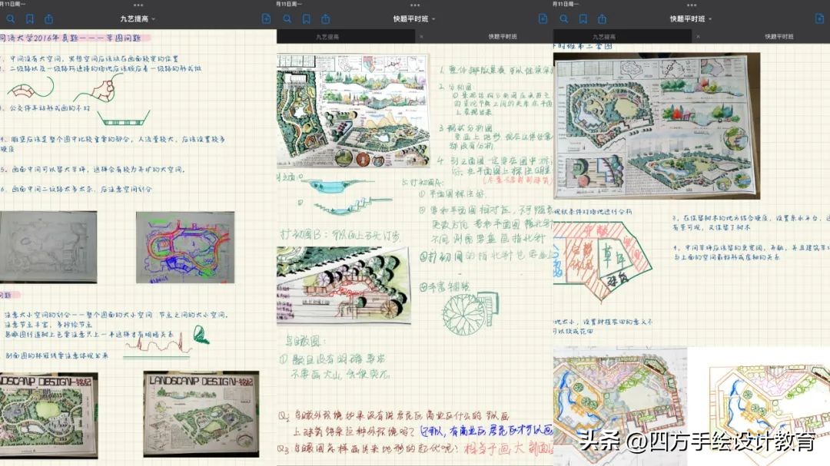
Task: Open the share/export icon in the left pane
Action: pyautogui.click(x=49, y=18)
